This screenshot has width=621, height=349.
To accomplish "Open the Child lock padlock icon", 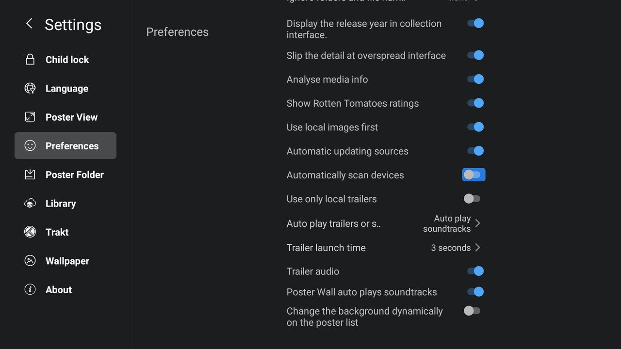I will point(30,60).
